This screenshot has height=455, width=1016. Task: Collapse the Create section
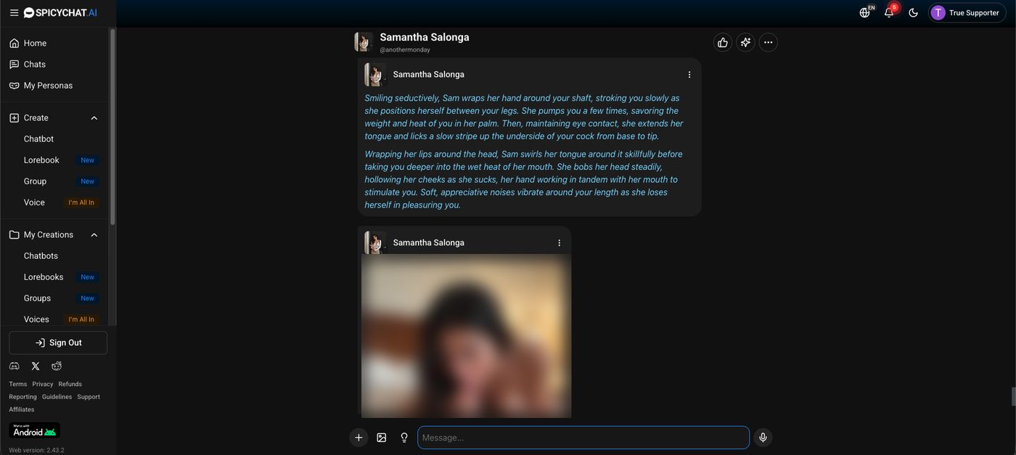pyautogui.click(x=94, y=118)
